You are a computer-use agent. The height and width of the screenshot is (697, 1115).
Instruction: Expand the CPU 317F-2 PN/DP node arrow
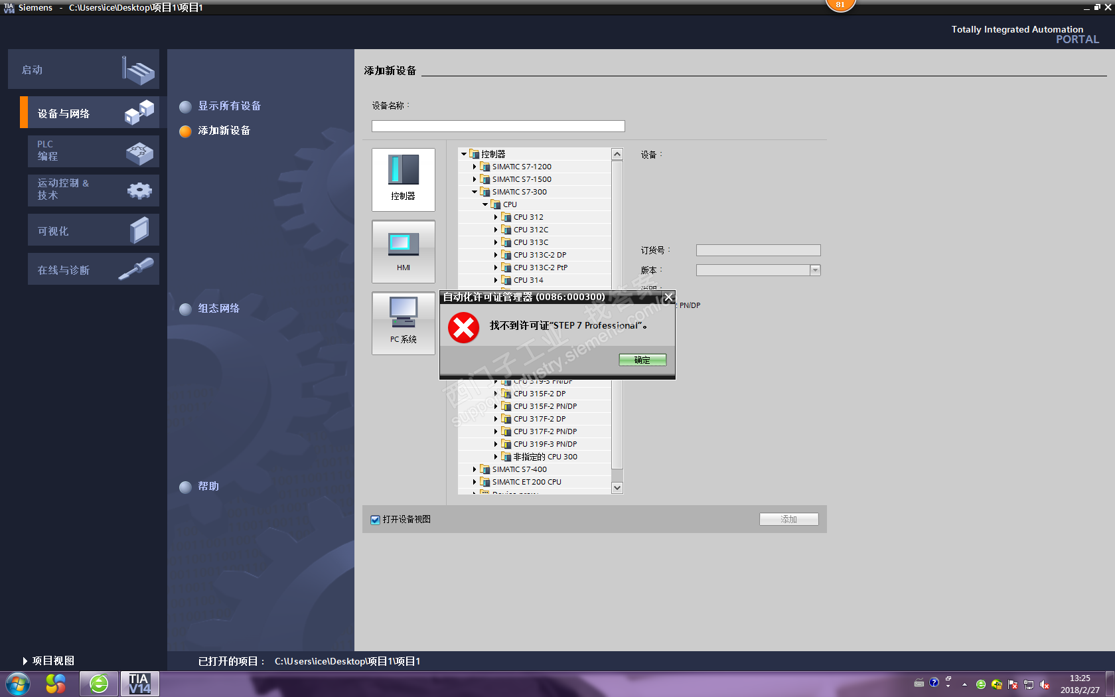[496, 431]
